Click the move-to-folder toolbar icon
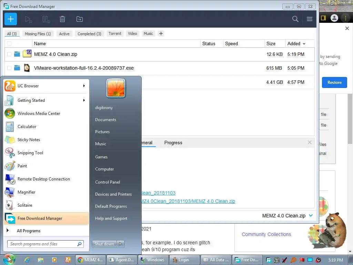The image size is (353, 265). pos(80,19)
